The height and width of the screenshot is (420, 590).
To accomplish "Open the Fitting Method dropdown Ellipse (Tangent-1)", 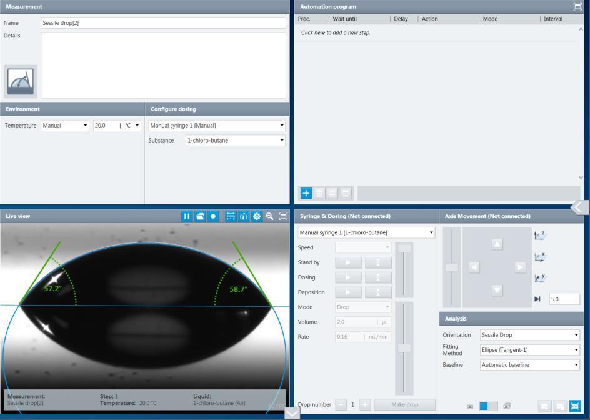I will pyautogui.click(x=530, y=350).
